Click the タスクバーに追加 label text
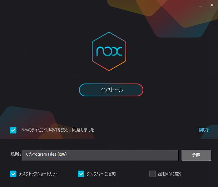The width and height of the screenshot is (218, 187). 101,174
